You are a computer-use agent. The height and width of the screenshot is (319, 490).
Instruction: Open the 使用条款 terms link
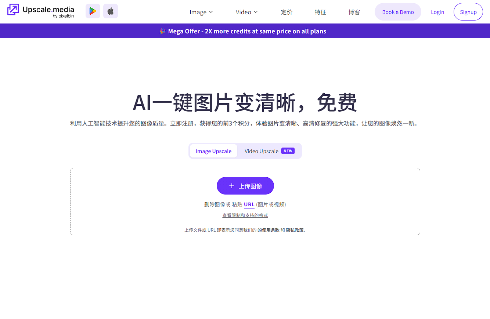coord(269,230)
